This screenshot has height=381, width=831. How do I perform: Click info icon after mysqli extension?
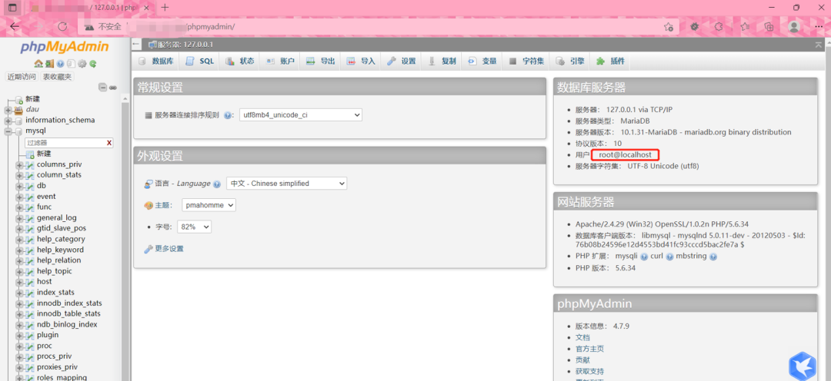[644, 257]
